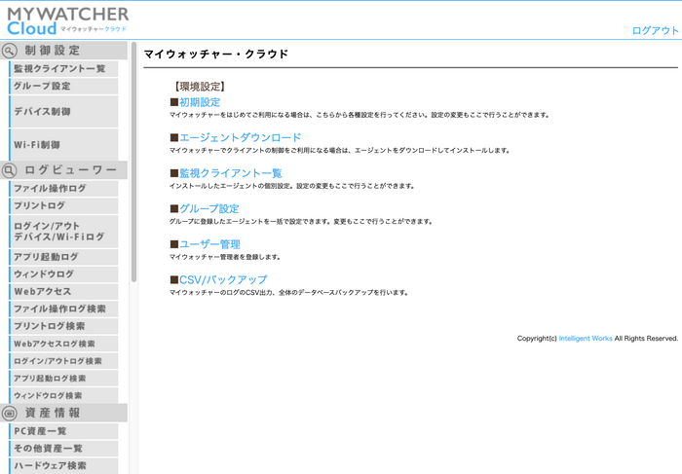
Task: Open the ユーザー管理 link
Action: (209, 244)
